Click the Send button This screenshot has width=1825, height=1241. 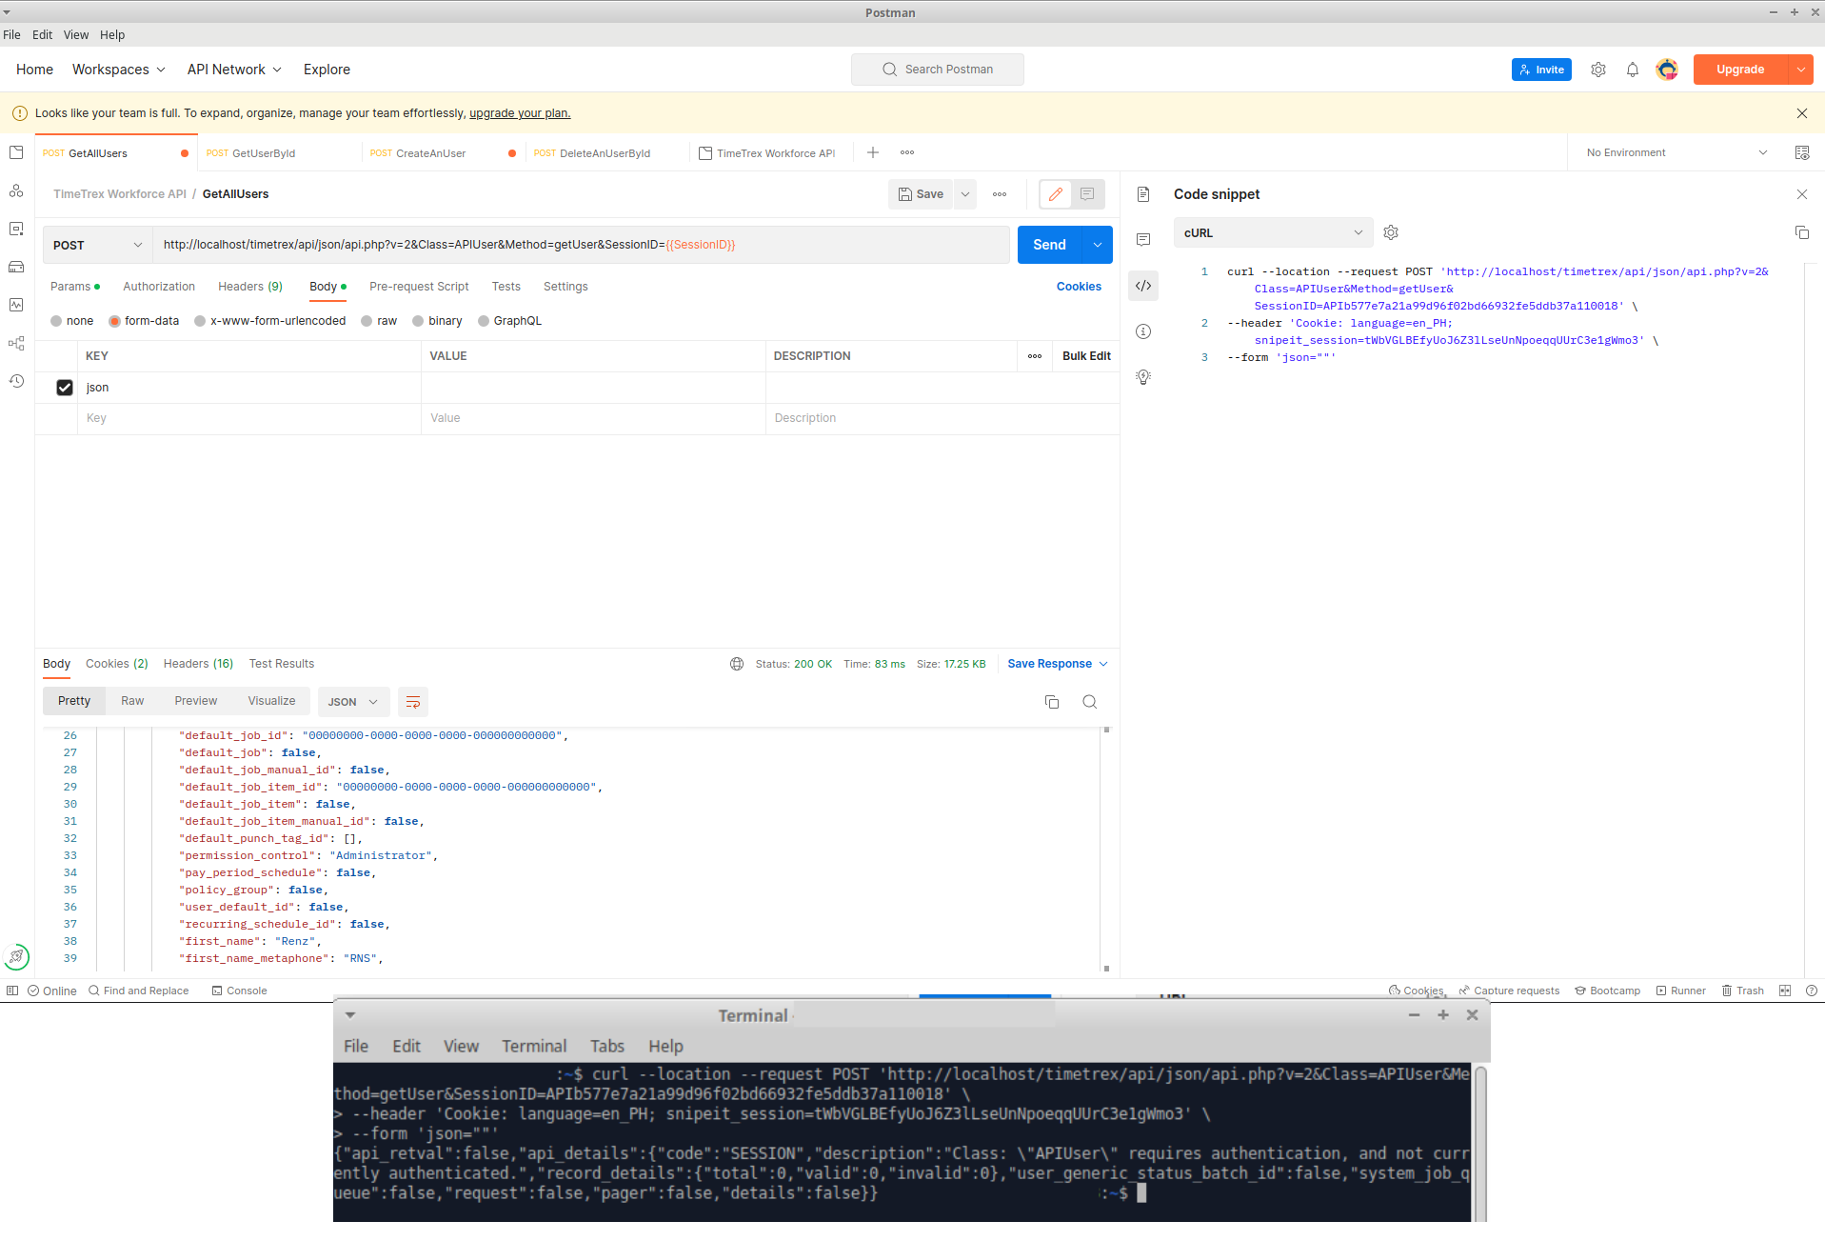pyautogui.click(x=1049, y=245)
